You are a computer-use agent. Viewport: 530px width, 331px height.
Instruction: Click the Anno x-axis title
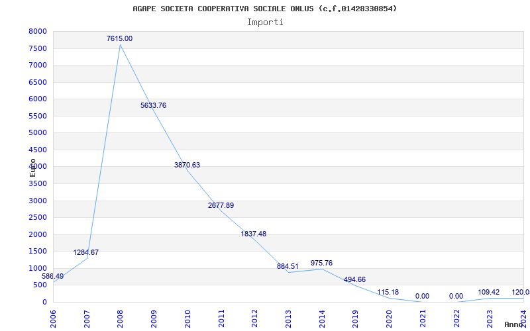coord(513,324)
